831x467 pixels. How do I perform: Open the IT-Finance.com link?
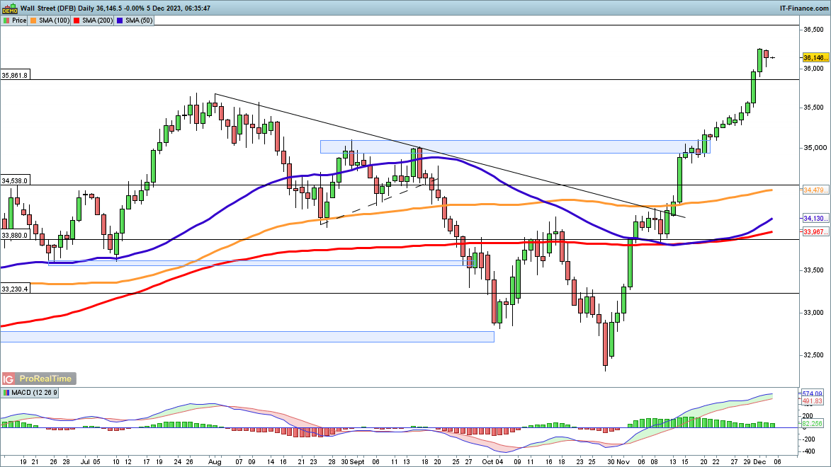(x=804, y=8)
